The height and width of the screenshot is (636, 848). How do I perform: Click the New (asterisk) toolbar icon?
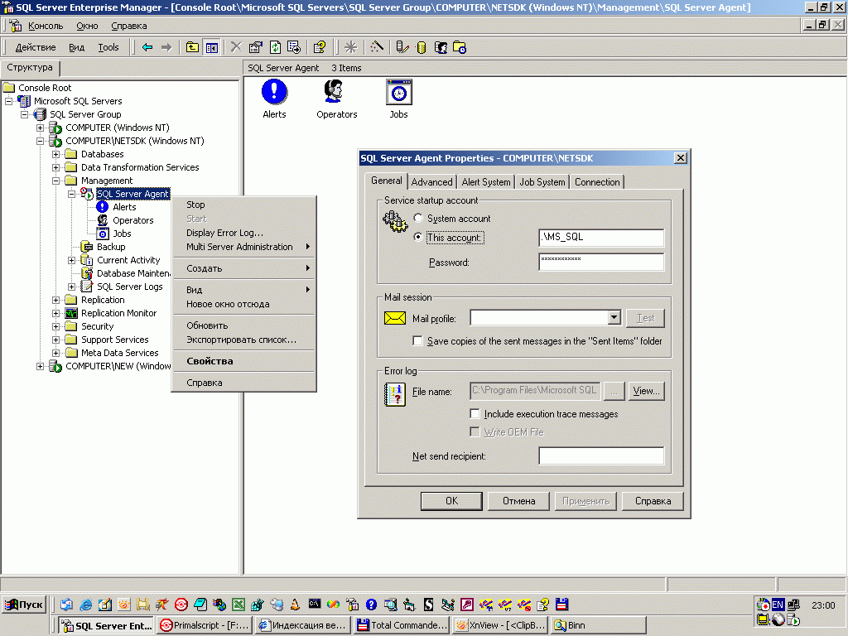pos(350,47)
